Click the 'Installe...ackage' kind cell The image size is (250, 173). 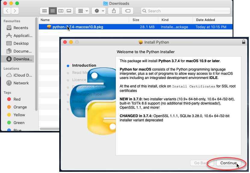coord(174,27)
